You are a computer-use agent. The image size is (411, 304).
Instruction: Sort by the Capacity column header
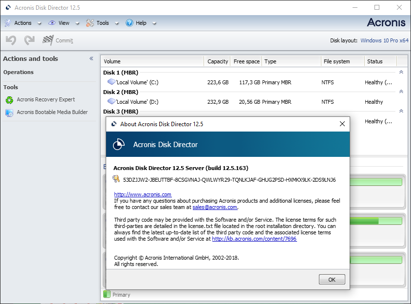click(x=217, y=61)
